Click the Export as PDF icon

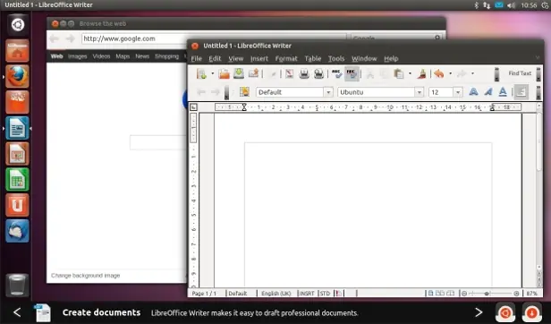click(289, 73)
